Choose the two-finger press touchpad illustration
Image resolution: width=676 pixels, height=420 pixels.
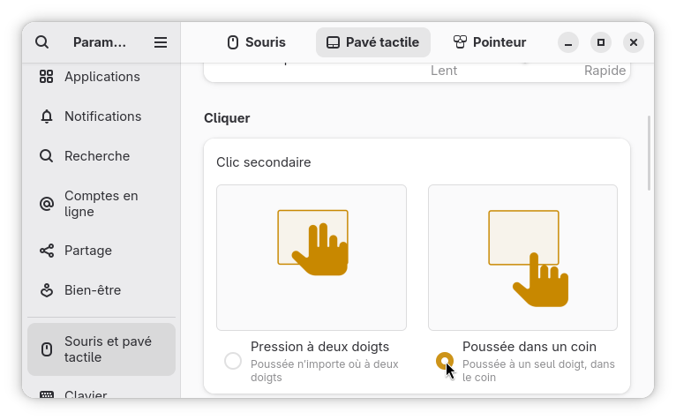click(x=312, y=258)
